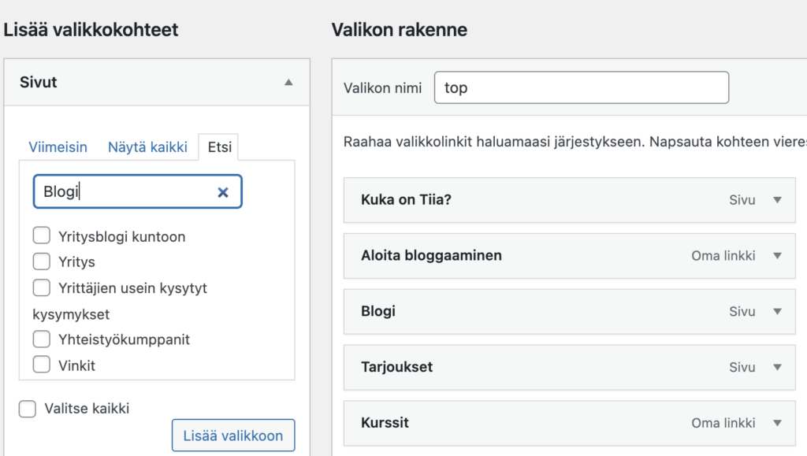Select Yrittäjien usein kysytyt kysymykset checkbox
The height and width of the screenshot is (456, 807).
(x=42, y=287)
